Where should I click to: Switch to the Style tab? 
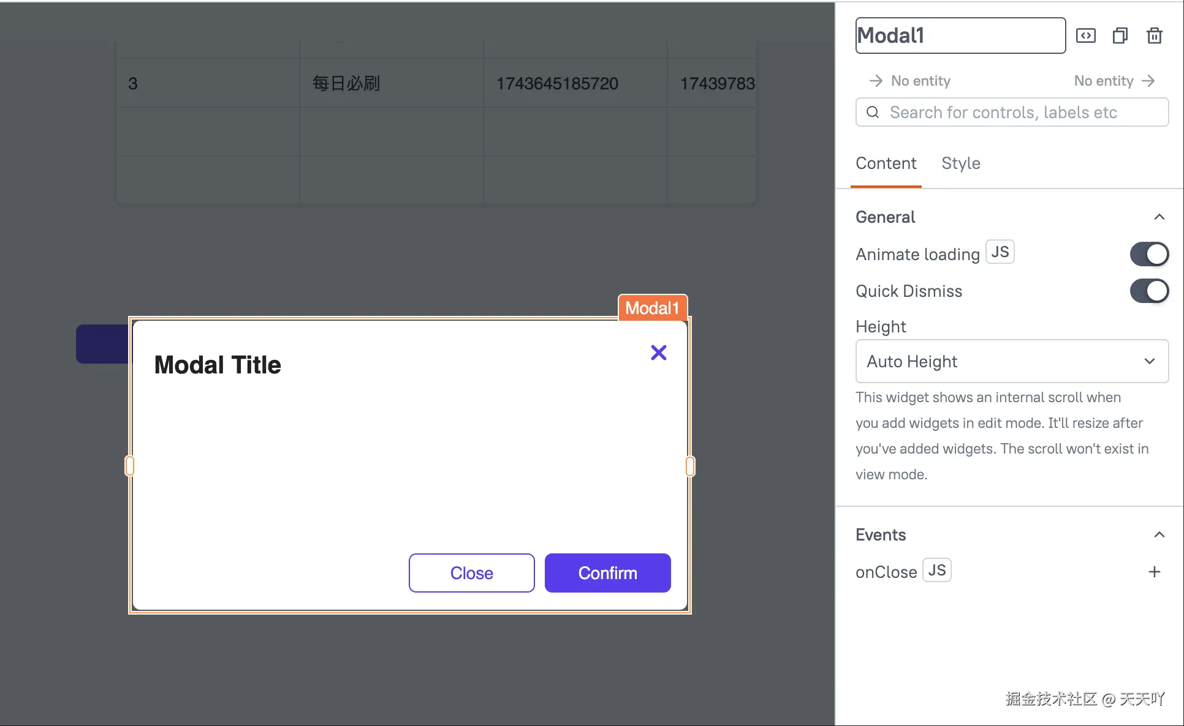pyautogui.click(x=960, y=163)
